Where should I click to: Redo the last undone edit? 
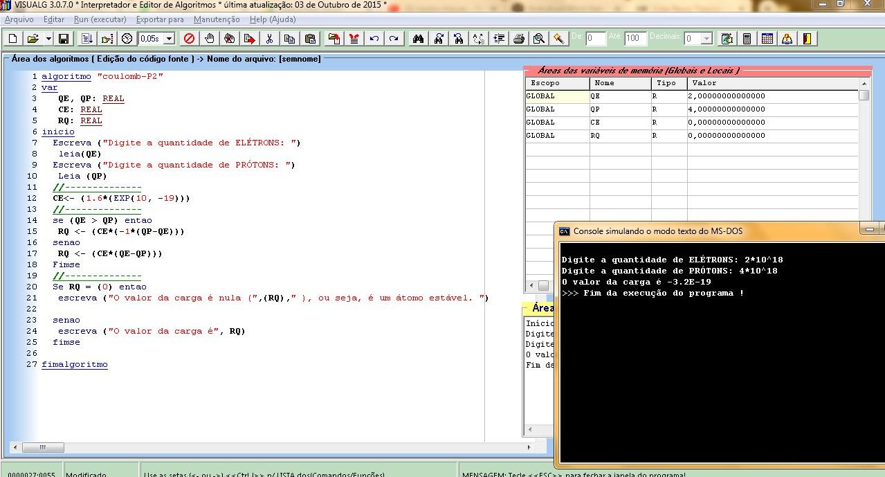(x=394, y=39)
